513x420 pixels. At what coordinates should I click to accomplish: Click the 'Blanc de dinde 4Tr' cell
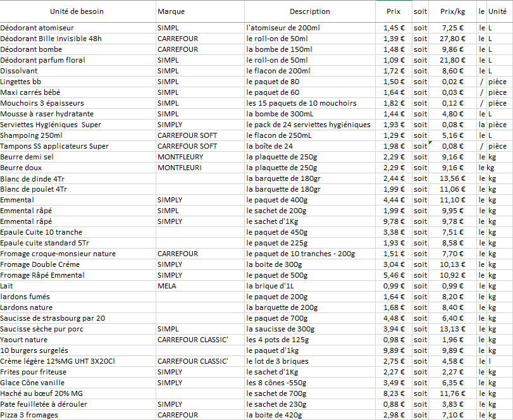[78, 178]
